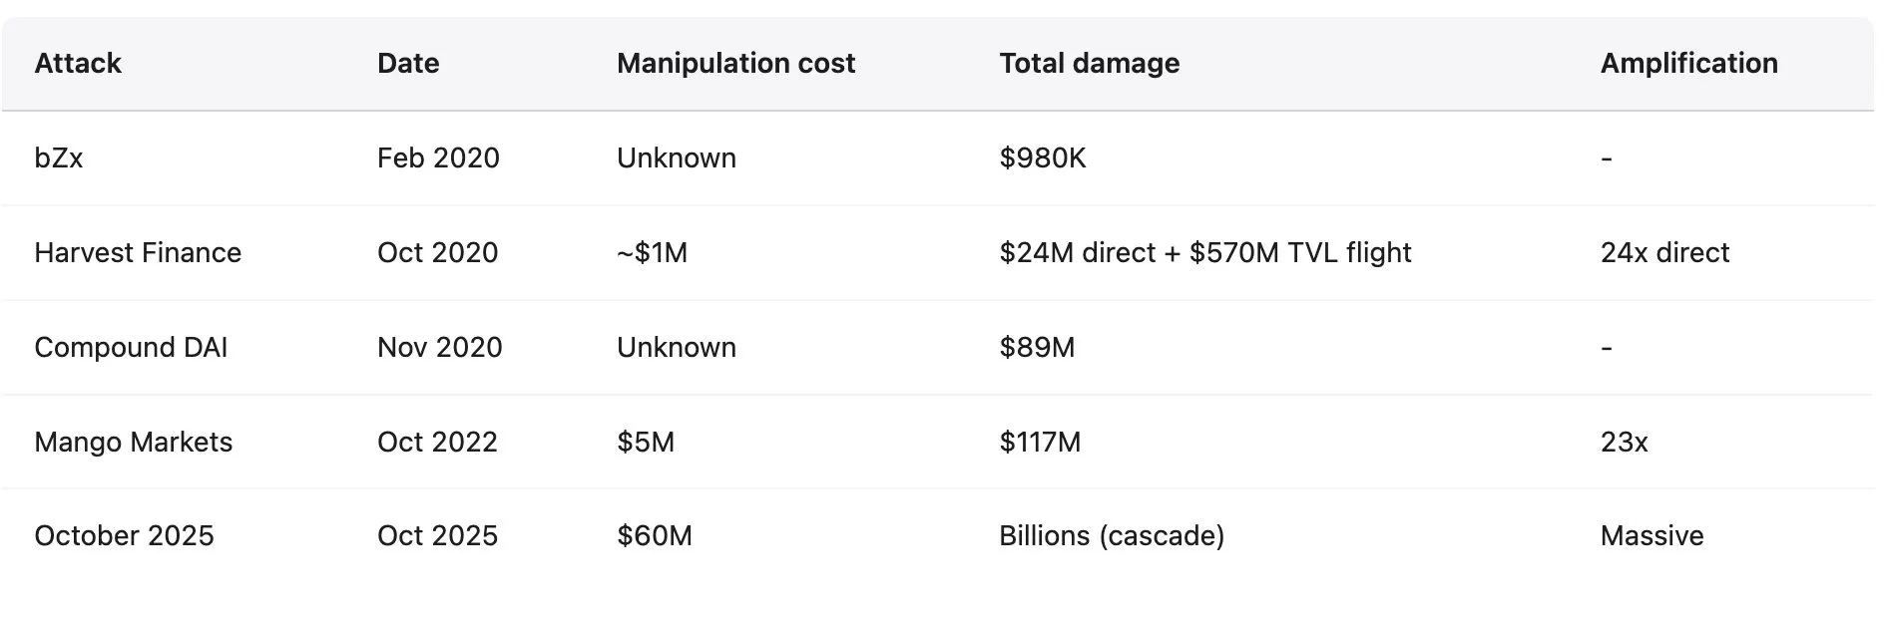
Task: Click the ~$1M manipulation cost cell
Action: [652, 253]
